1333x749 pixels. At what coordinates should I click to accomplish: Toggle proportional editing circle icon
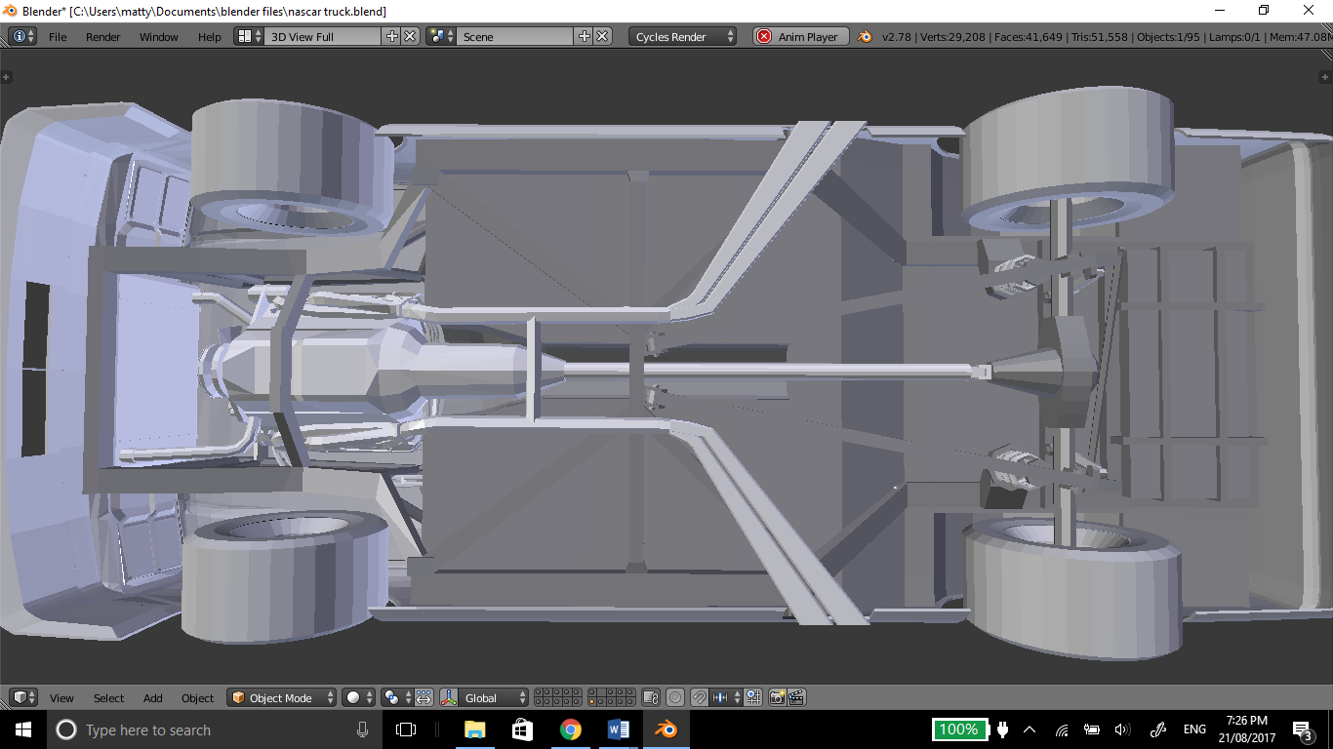point(675,697)
